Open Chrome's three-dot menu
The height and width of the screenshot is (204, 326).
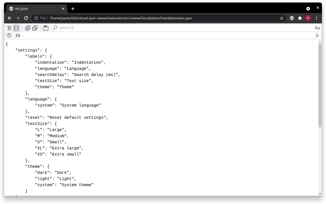pyautogui.click(x=316, y=18)
